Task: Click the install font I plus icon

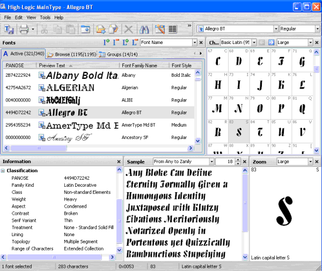Action: tap(106, 42)
